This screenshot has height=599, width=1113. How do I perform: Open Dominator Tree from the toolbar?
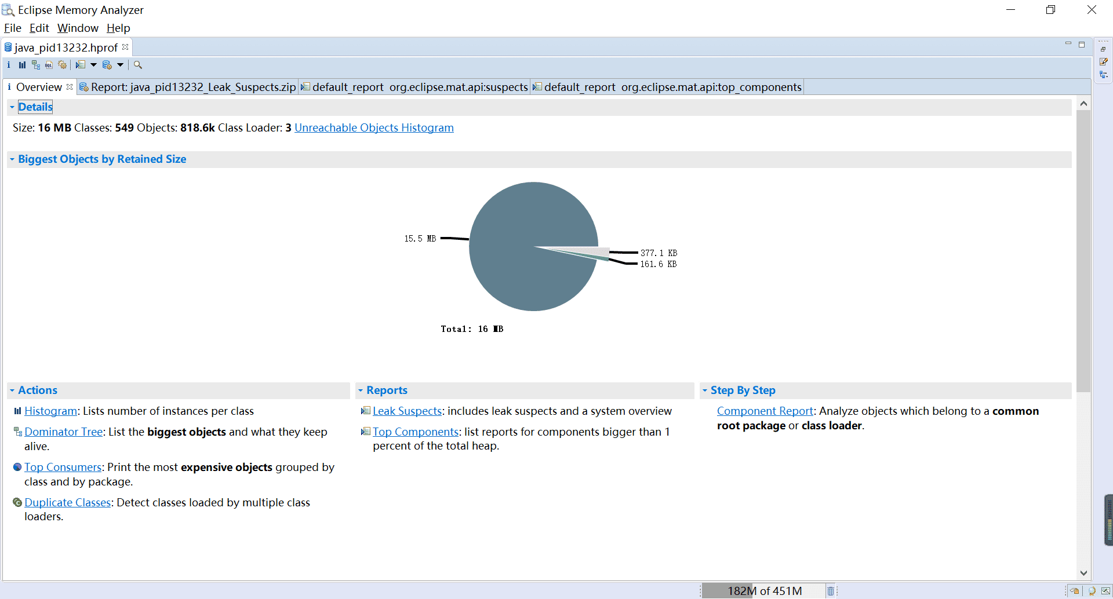[x=36, y=65]
